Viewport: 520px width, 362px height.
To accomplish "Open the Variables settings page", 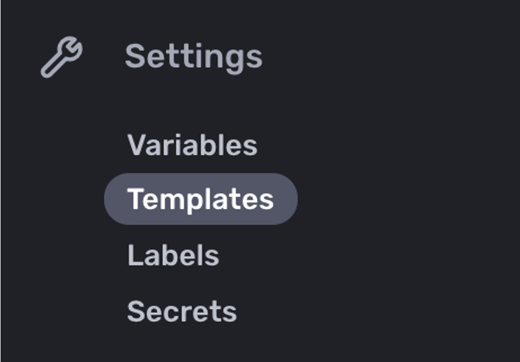I will pyautogui.click(x=192, y=145).
